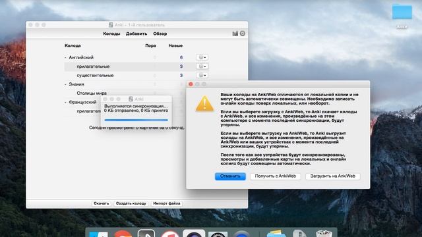Close the AnkiWeb conflict warning dialog
The image size is (422, 237).
pos(191,84)
